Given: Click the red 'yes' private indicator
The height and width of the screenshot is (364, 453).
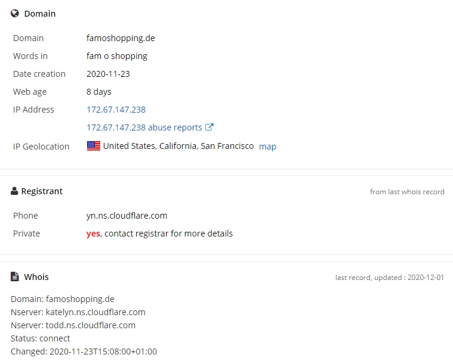Looking at the screenshot, I should [x=93, y=234].
